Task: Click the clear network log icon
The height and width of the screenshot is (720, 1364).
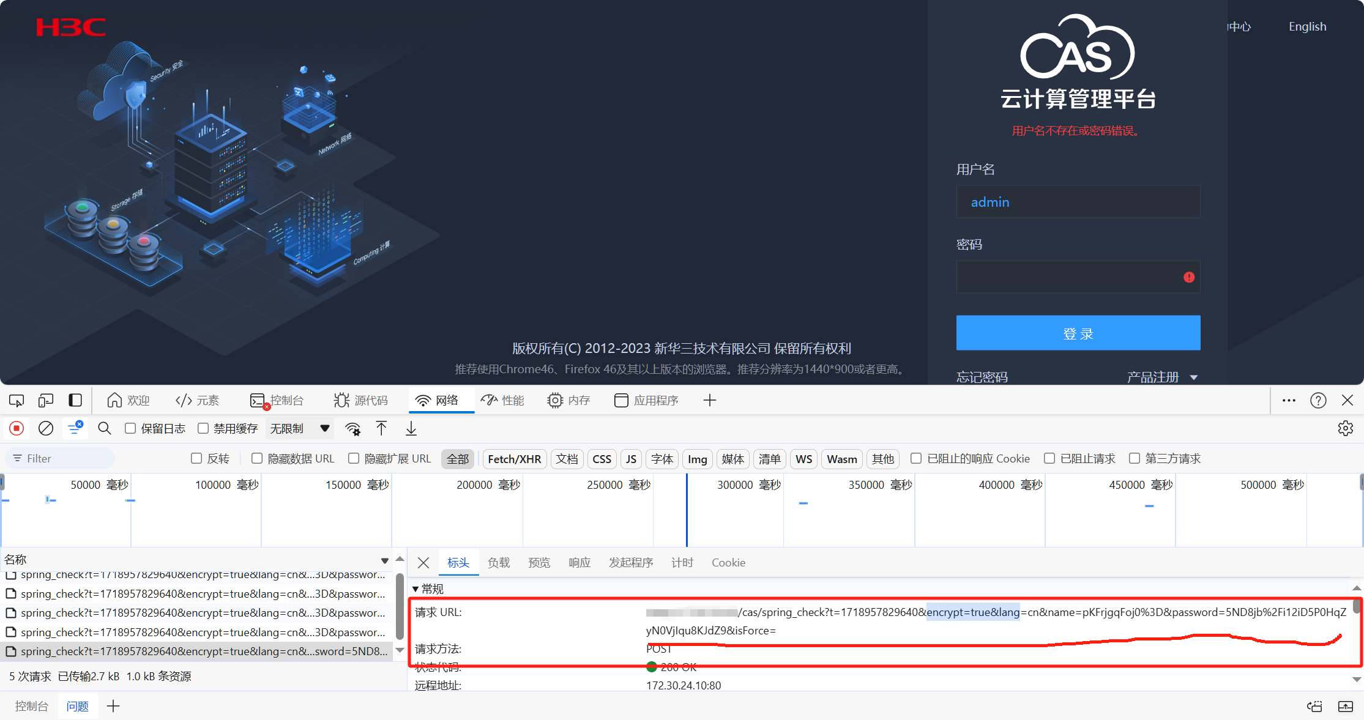Action: click(46, 428)
